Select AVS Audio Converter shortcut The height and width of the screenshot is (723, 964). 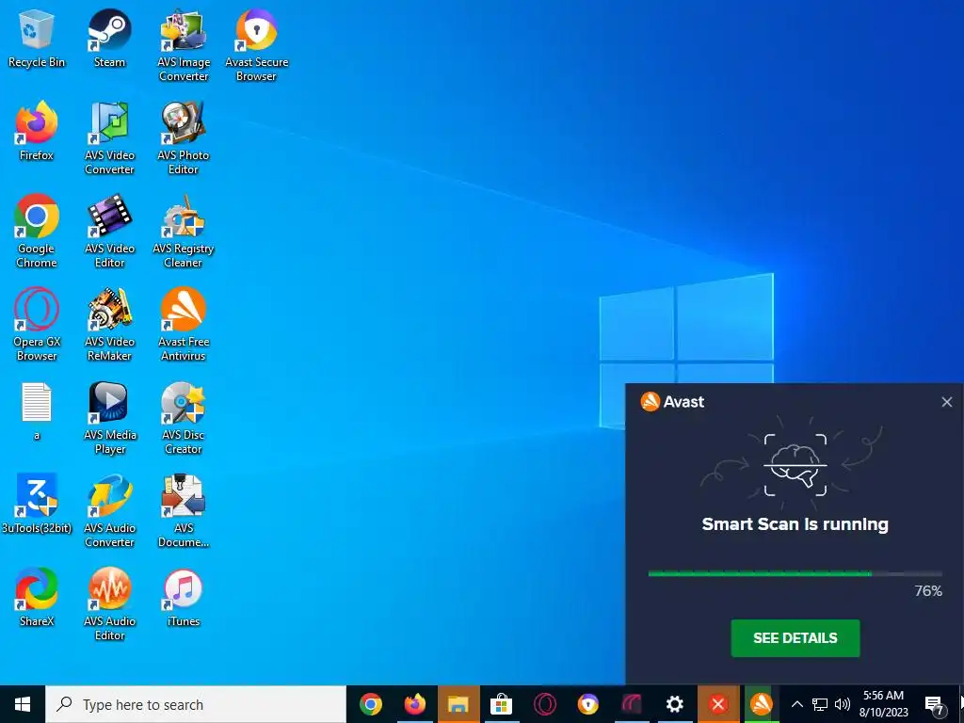coord(109,510)
